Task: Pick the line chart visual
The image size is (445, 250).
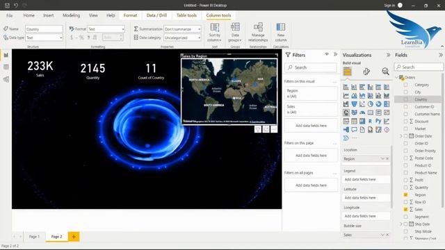Action: [346, 96]
